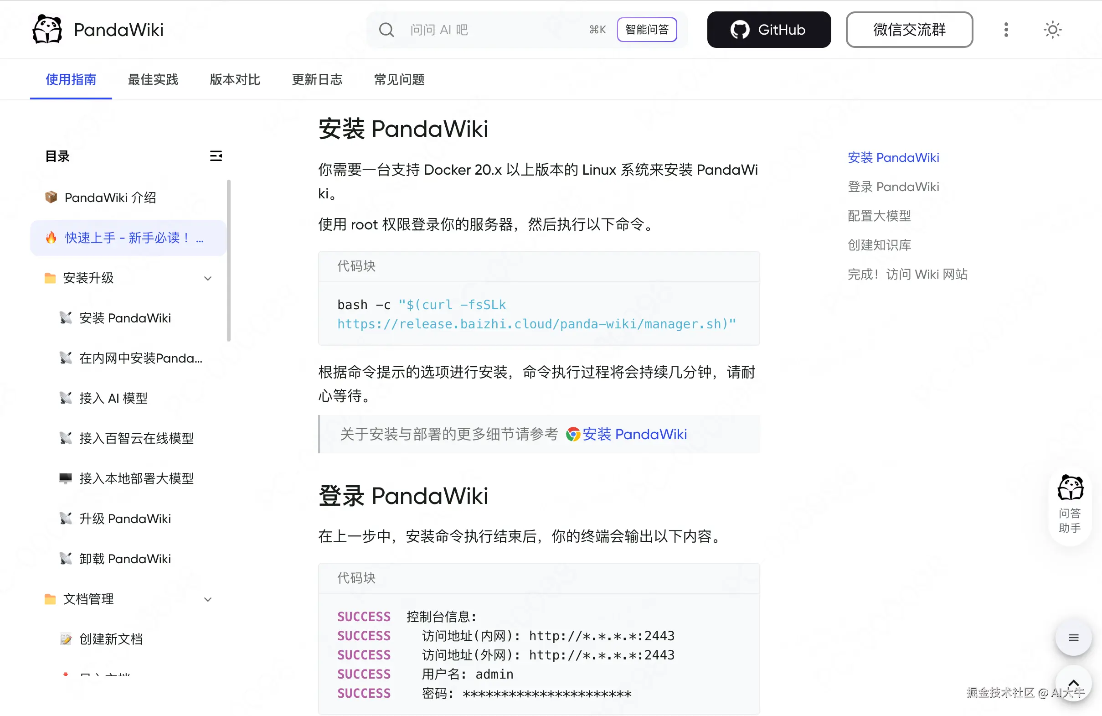The image size is (1102, 716).
Task: Open the three-dot more options menu
Action: (1006, 30)
